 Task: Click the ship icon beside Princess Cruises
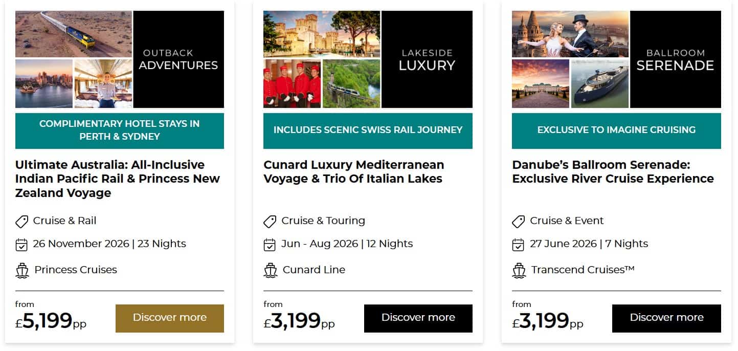(x=22, y=270)
